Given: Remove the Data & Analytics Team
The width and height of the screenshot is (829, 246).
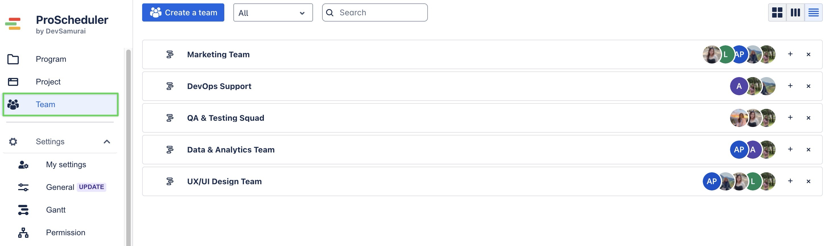Looking at the screenshot, I should (809, 150).
